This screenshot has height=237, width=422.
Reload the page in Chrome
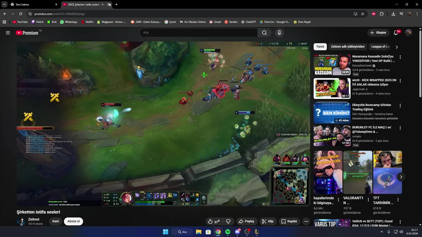[20, 14]
